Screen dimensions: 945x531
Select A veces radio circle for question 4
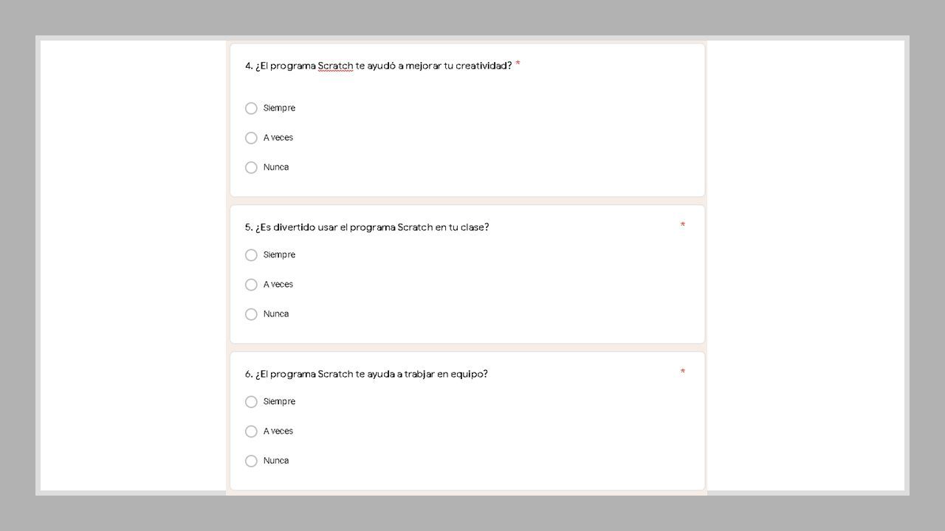click(251, 138)
